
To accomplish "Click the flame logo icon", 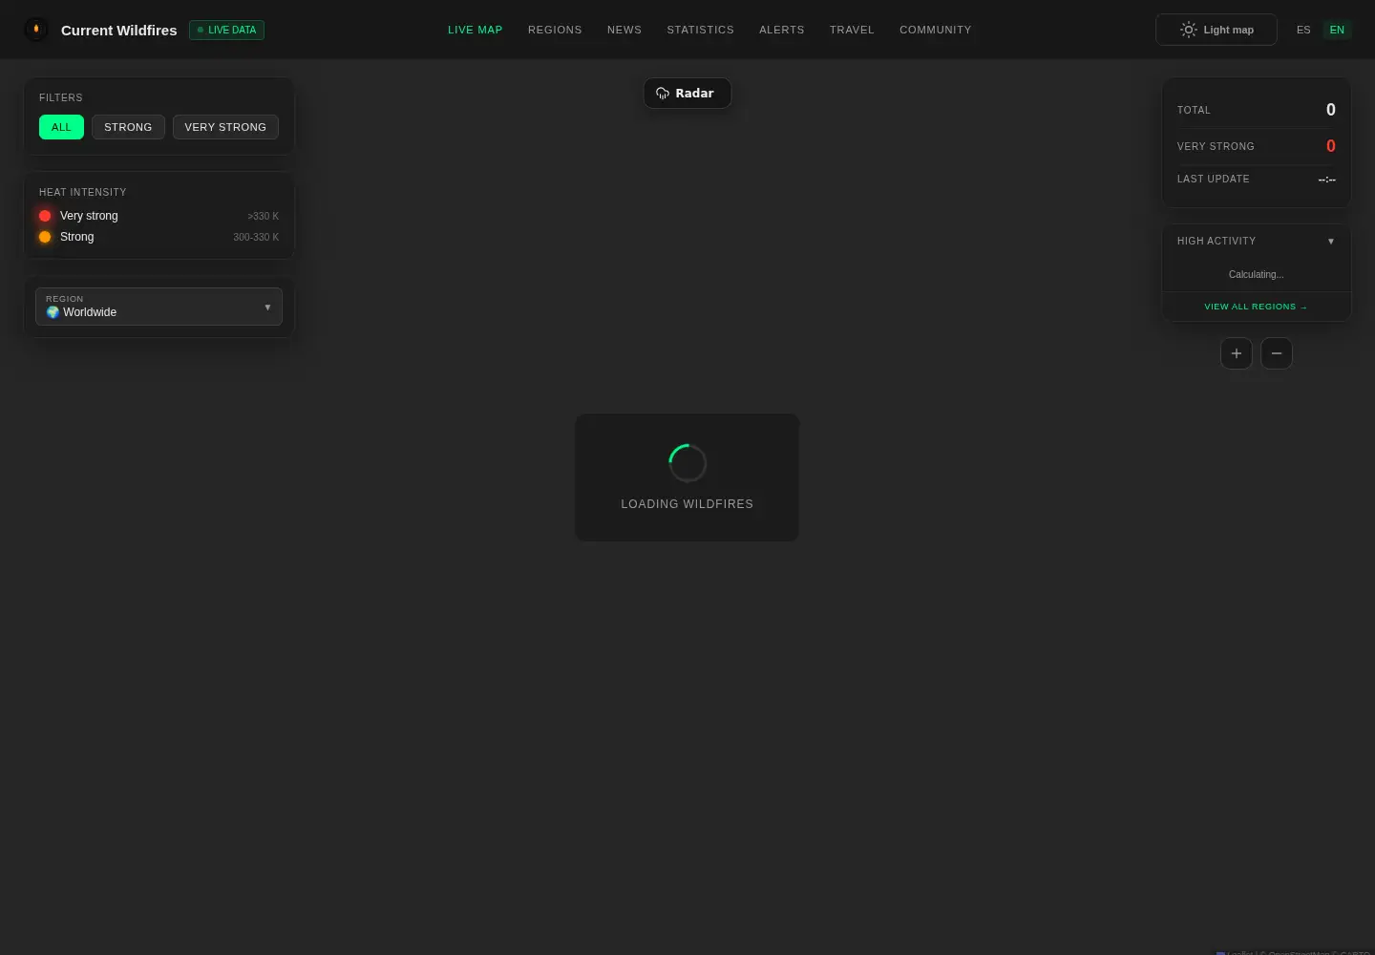I will [36, 30].
